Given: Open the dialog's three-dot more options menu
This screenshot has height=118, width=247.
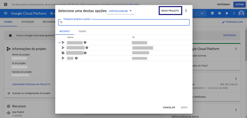Looking at the screenshot, I should pyautogui.click(x=186, y=11).
